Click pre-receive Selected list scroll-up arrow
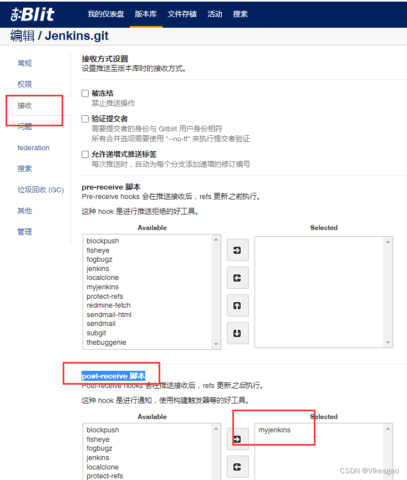This screenshot has width=407, height=480. 388,242
